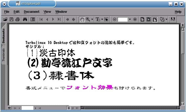This screenshot has height=112, width=186.
Task: Set view to Actual Size
Action: click(142, 19)
